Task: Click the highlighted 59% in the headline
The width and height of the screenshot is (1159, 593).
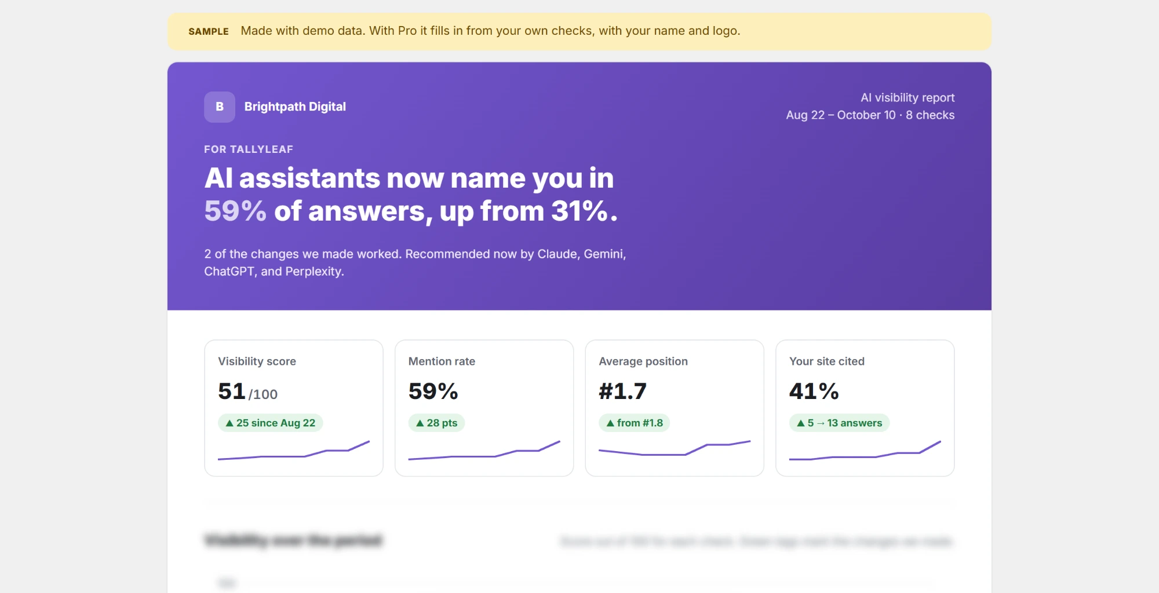Action: click(235, 211)
